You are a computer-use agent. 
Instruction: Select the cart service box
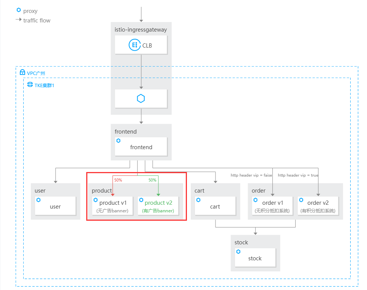point(215,206)
